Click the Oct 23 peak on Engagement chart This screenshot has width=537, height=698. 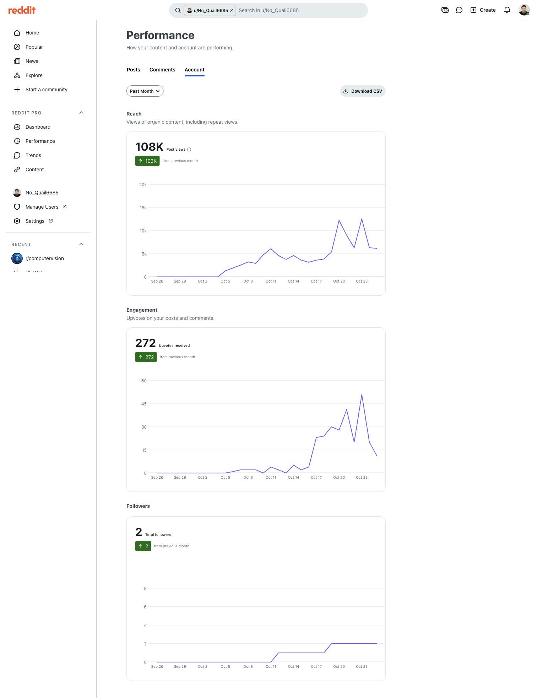point(362,395)
